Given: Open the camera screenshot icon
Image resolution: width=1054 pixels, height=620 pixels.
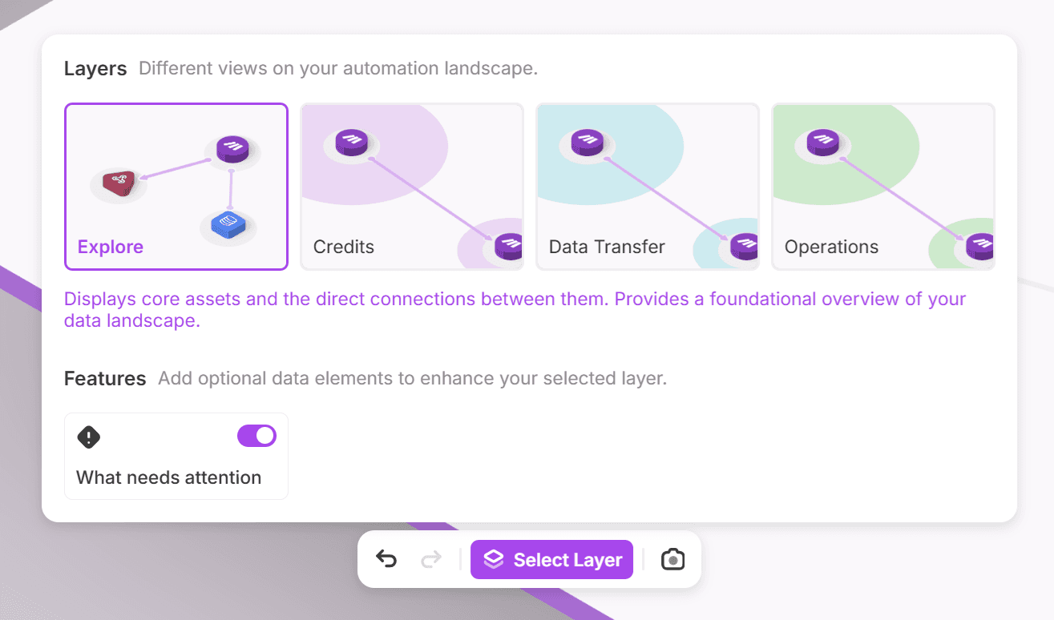Looking at the screenshot, I should coord(672,558).
